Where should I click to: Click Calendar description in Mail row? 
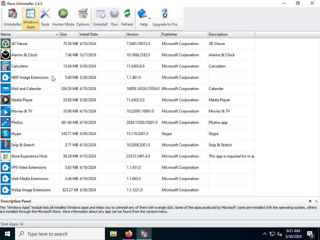[216, 88]
